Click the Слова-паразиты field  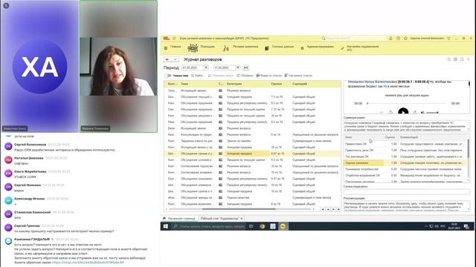pos(406,192)
